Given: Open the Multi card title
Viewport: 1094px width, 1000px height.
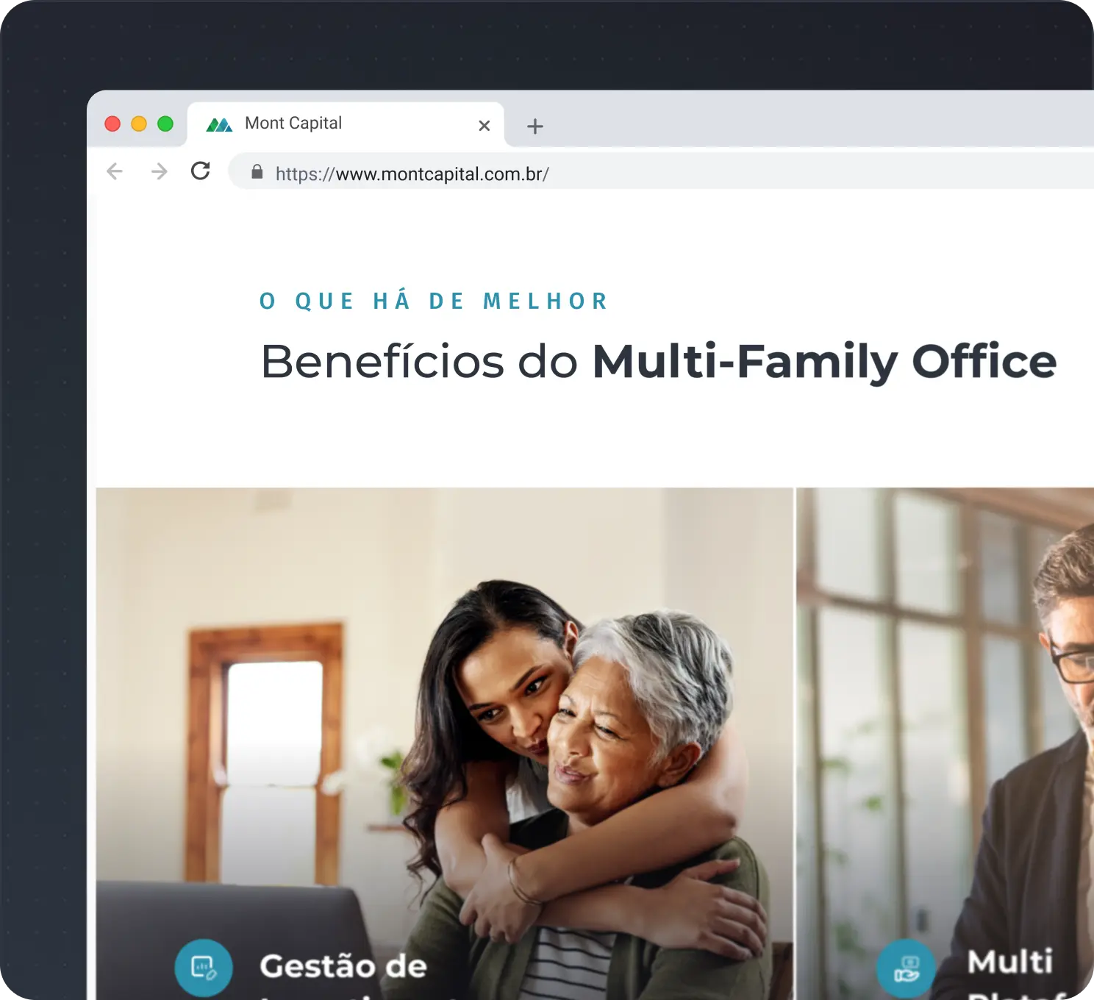Looking at the screenshot, I should [x=1010, y=962].
